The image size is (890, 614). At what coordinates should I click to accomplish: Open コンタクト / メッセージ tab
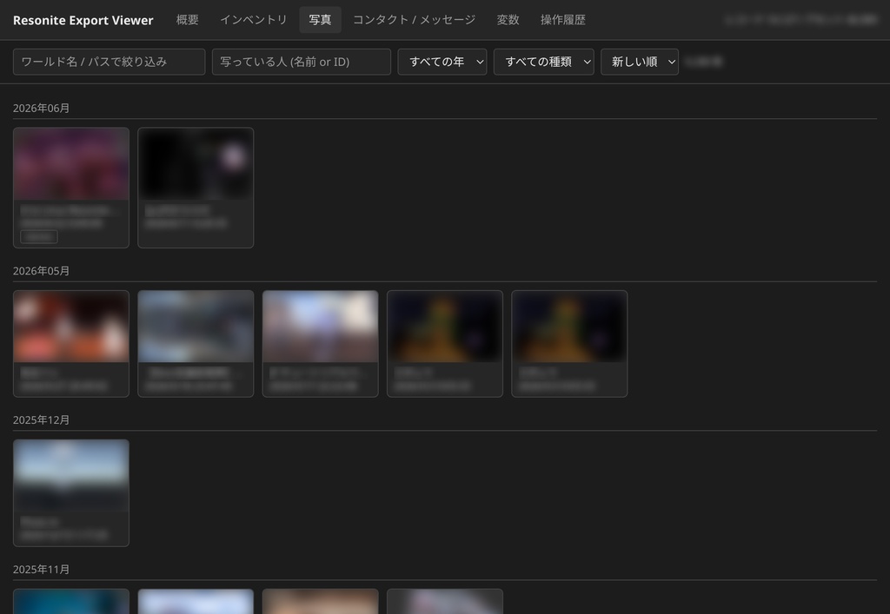(415, 20)
